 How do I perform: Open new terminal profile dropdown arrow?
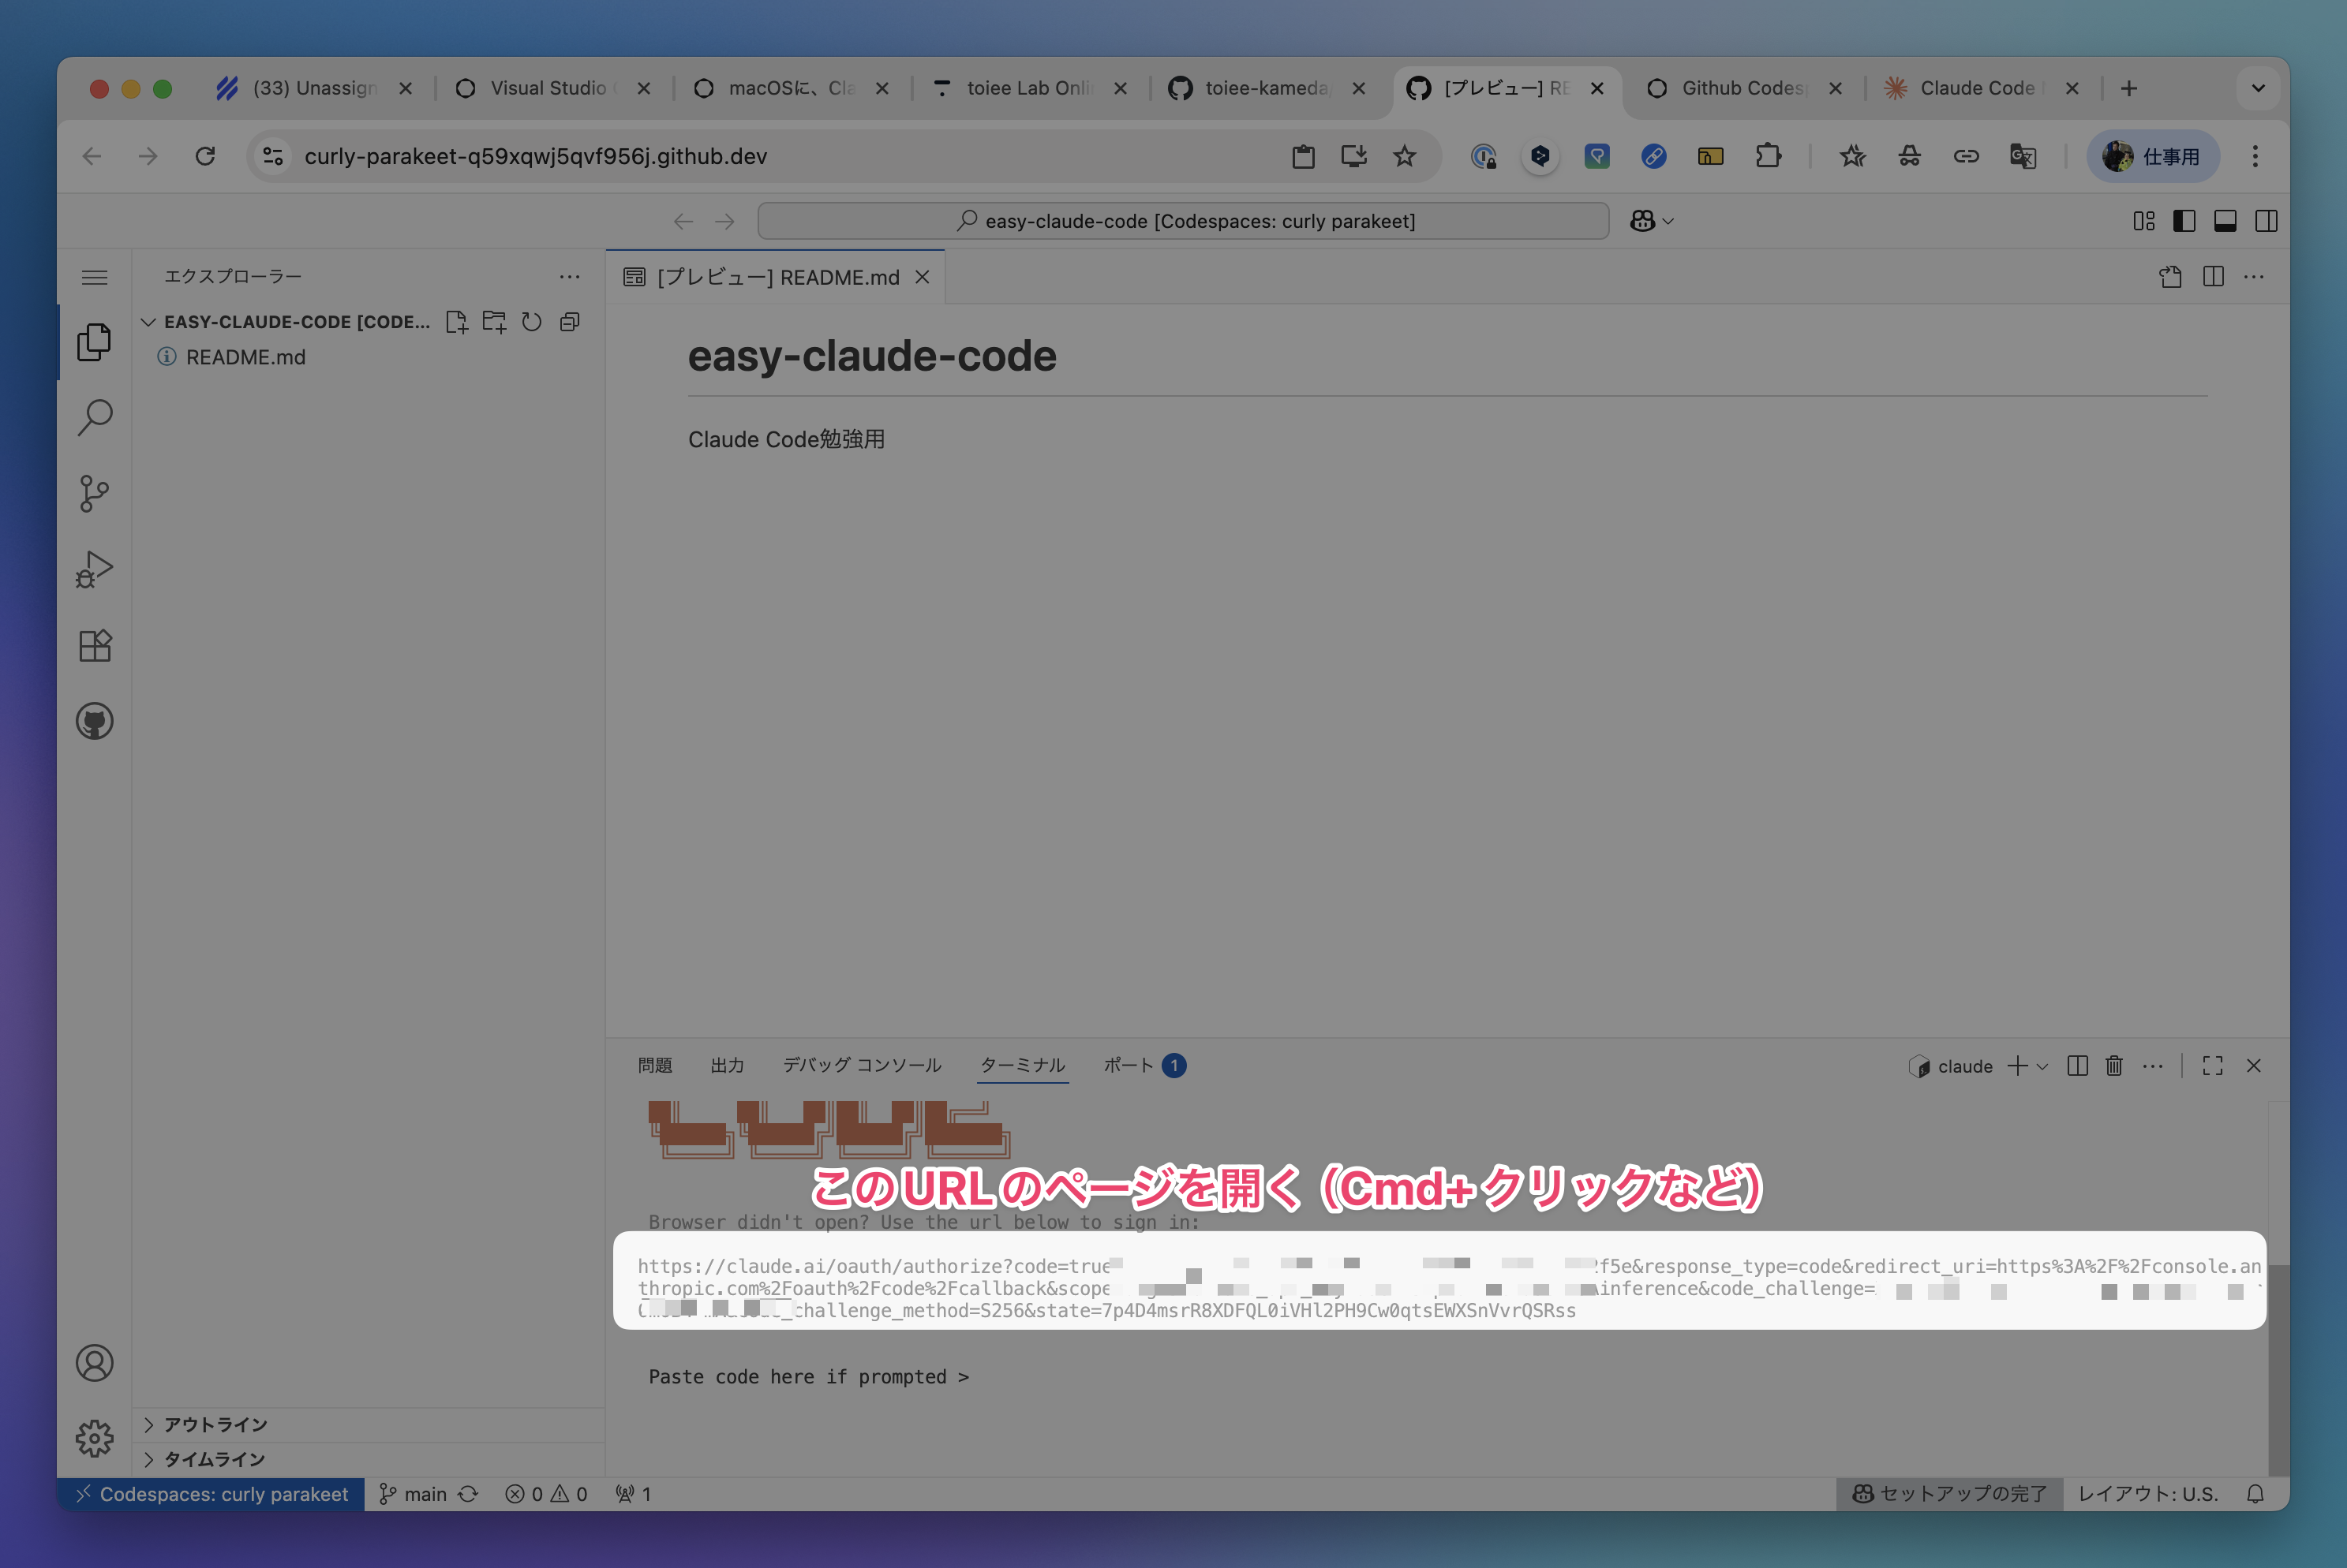coord(2043,1066)
